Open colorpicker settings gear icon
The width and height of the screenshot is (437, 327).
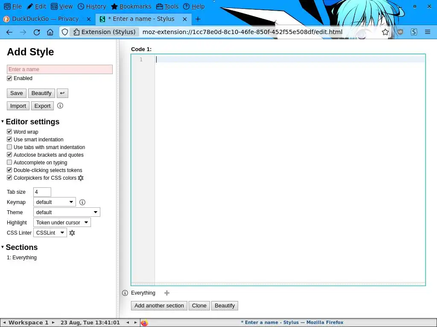(x=81, y=178)
